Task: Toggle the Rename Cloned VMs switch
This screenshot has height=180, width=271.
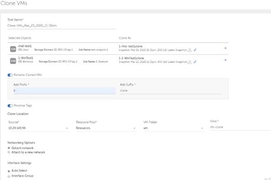Action: (10, 75)
